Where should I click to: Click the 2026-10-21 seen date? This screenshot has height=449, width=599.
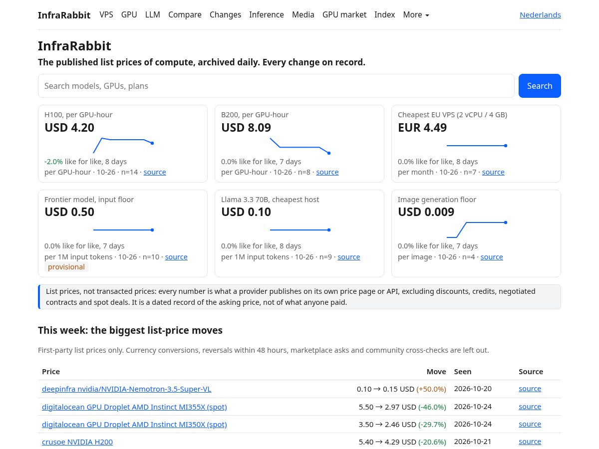pyautogui.click(x=473, y=442)
